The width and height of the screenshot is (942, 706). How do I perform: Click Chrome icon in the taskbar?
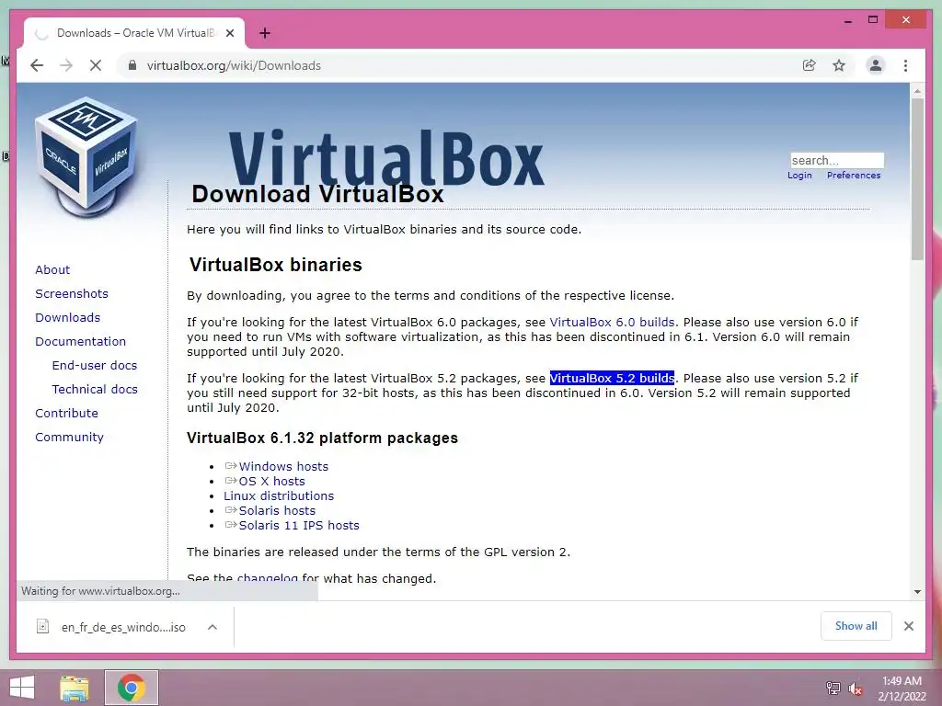(x=131, y=688)
